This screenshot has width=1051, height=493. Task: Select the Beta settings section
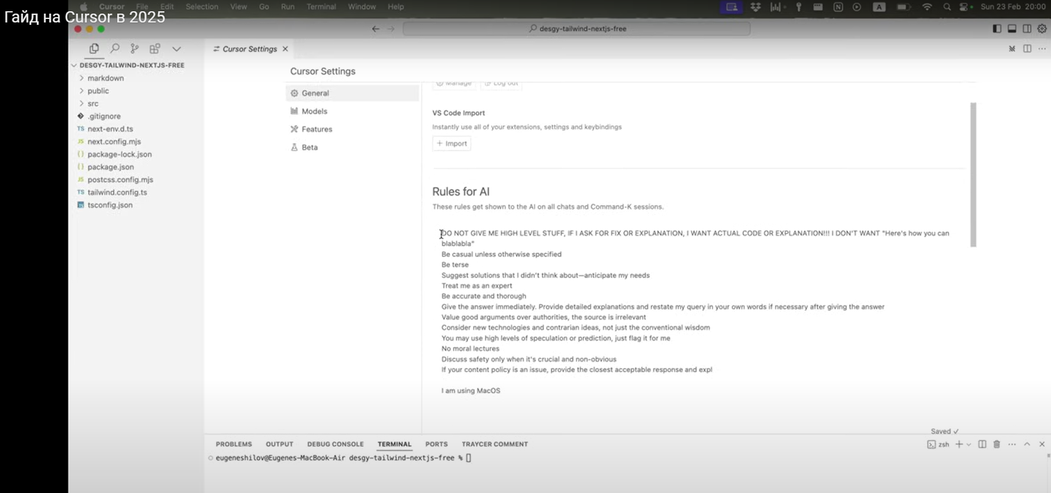click(353, 147)
